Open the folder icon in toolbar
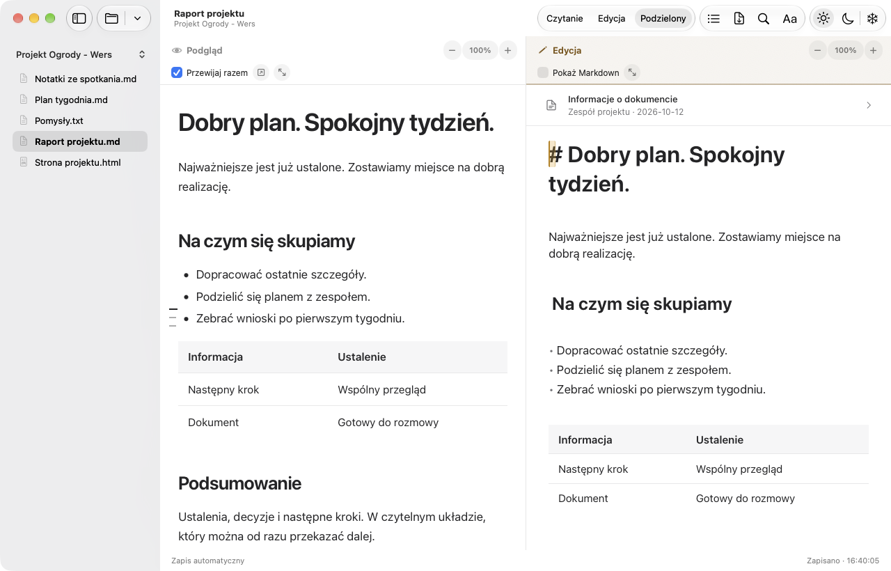 click(x=111, y=19)
